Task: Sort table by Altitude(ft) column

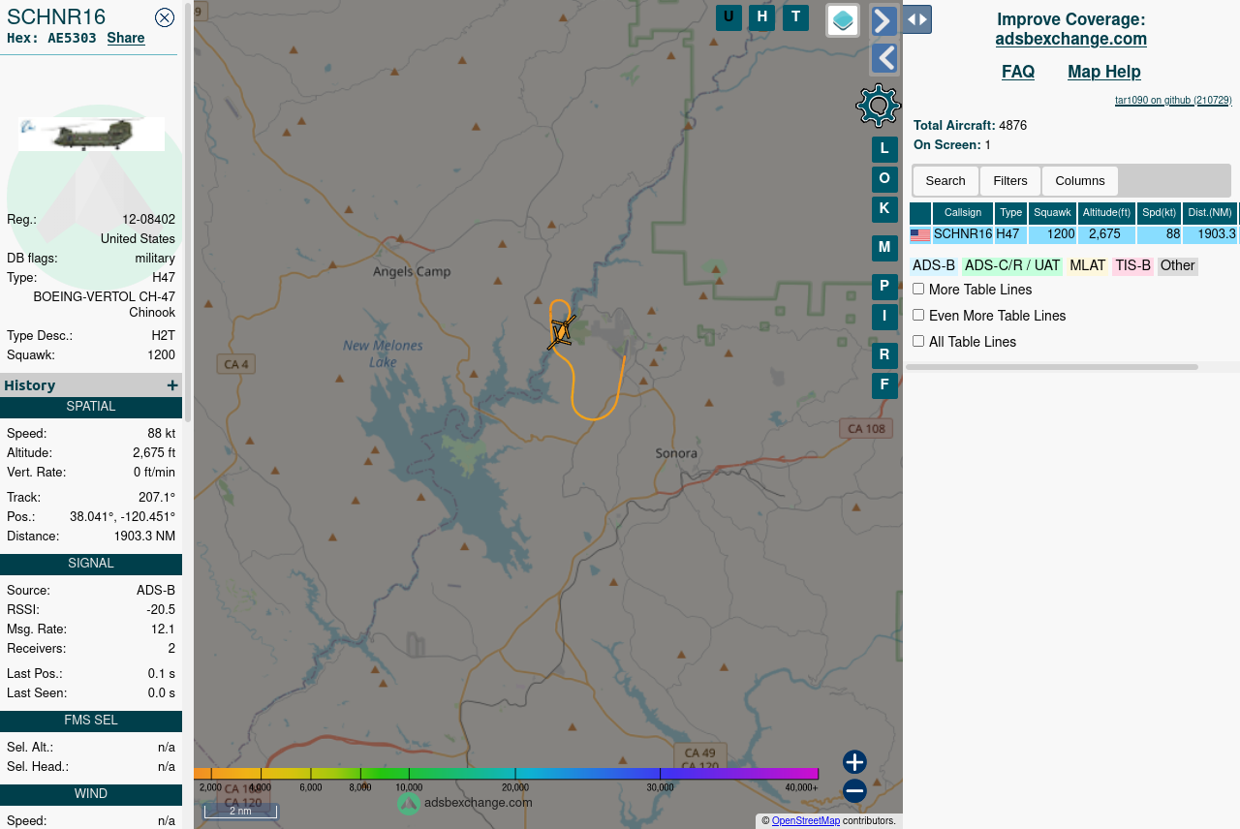Action: [1106, 213]
